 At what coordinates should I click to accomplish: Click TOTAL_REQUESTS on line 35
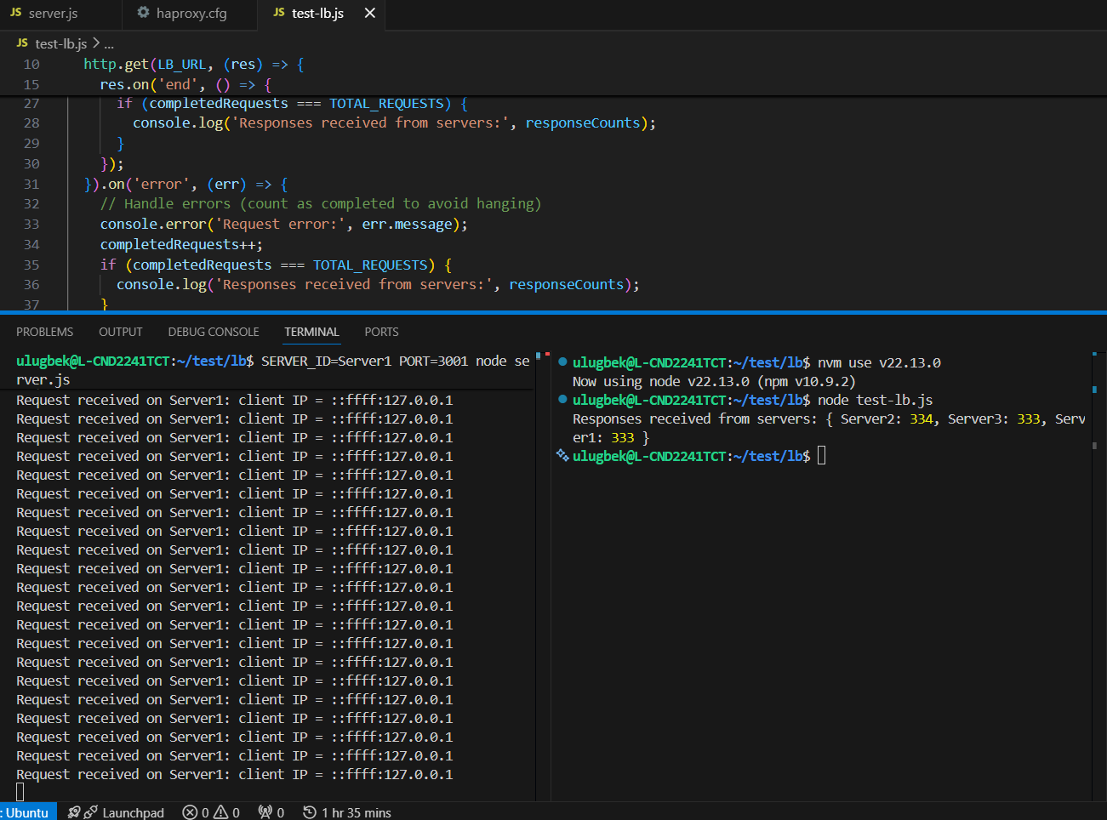pos(369,265)
